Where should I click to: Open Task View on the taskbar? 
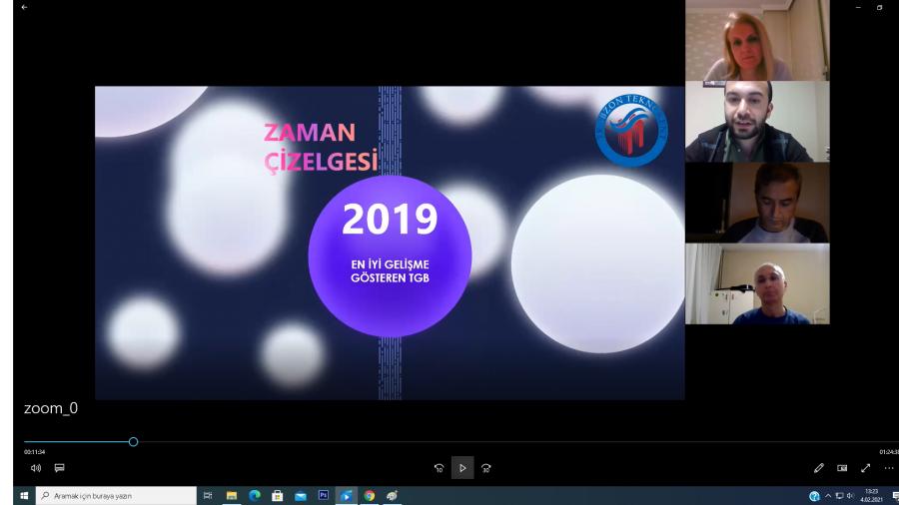point(209,496)
